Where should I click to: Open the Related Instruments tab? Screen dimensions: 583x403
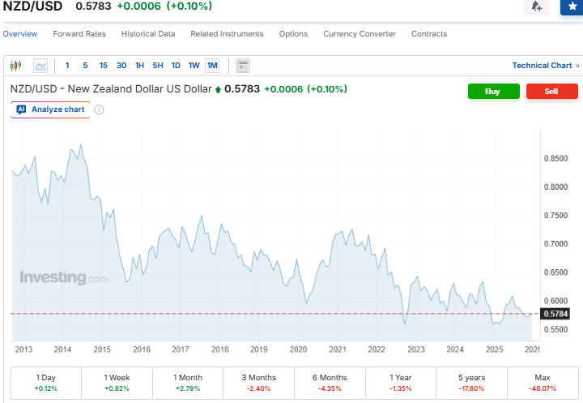tap(227, 34)
